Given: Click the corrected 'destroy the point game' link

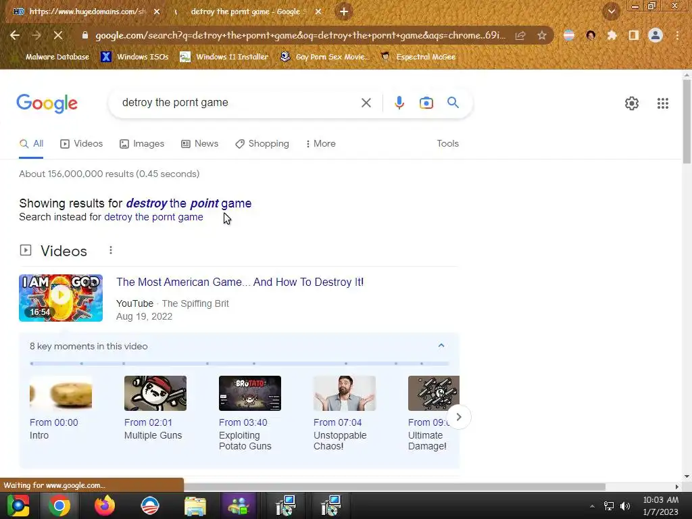Looking at the screenshot, I should (189, 203).
